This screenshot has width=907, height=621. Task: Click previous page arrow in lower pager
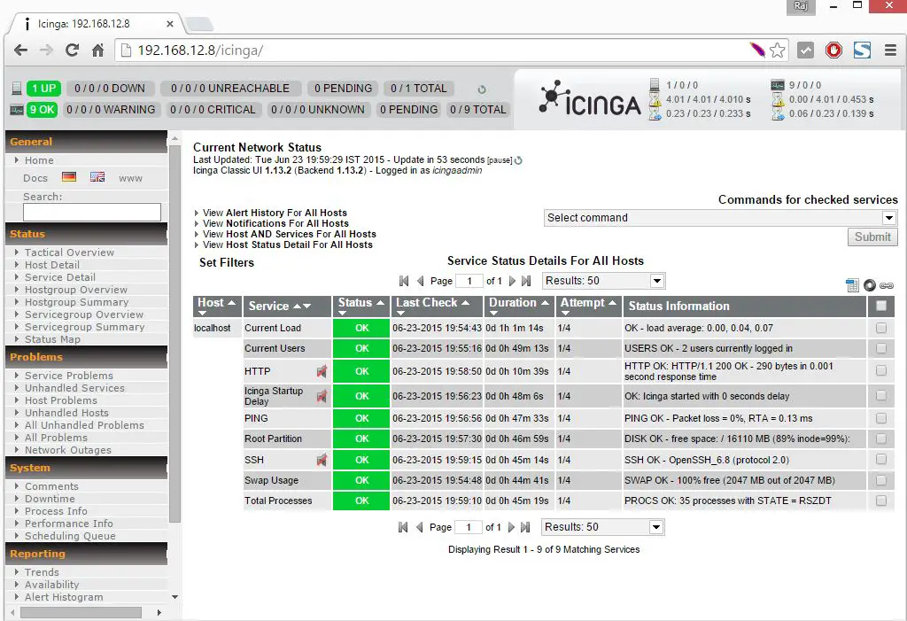pos(419,527)
